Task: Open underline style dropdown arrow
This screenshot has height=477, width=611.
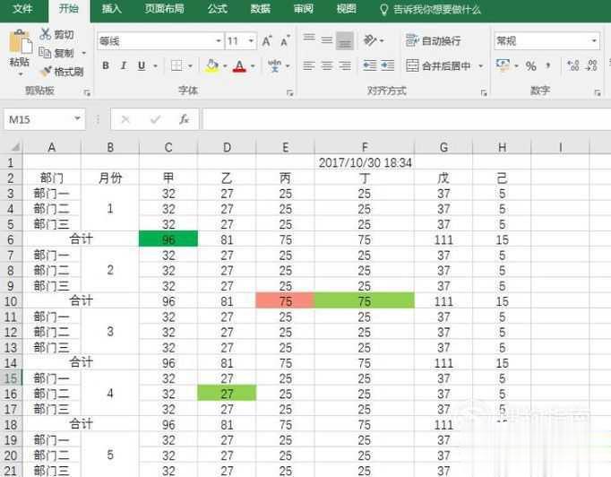Action: tap(156, 66)
